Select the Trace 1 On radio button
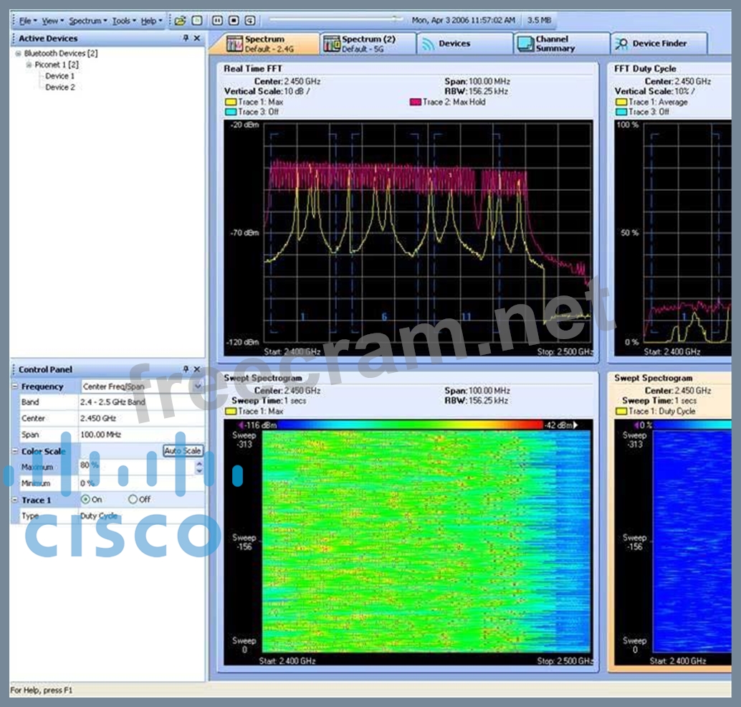The image size is (741, 707). (86, 500)
